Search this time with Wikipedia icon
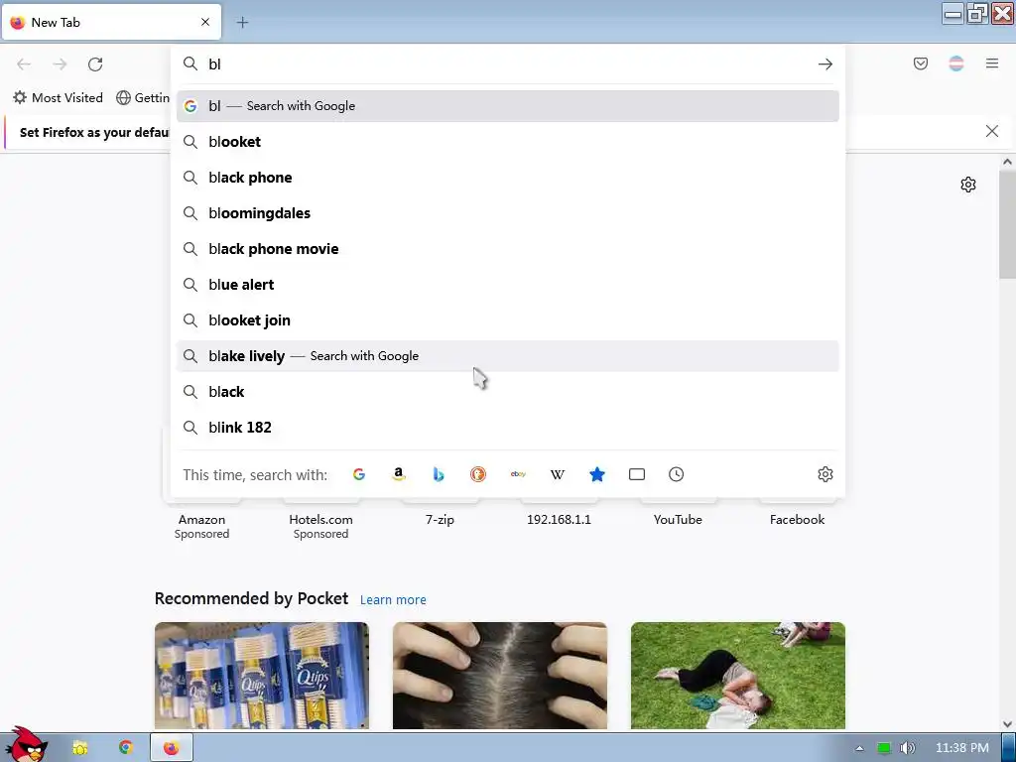The width and height of the screenshot is (1016, 762). [558, 474]
